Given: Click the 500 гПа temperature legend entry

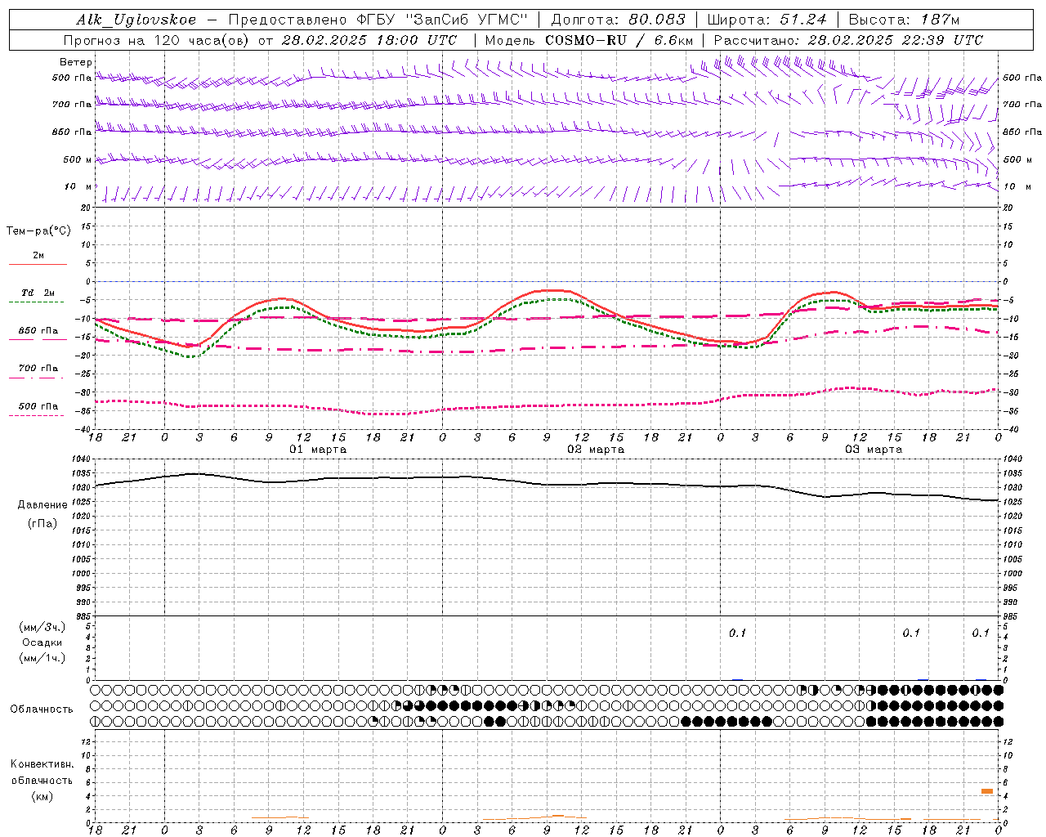Looking at the screenshot, I should coord(38,406).
